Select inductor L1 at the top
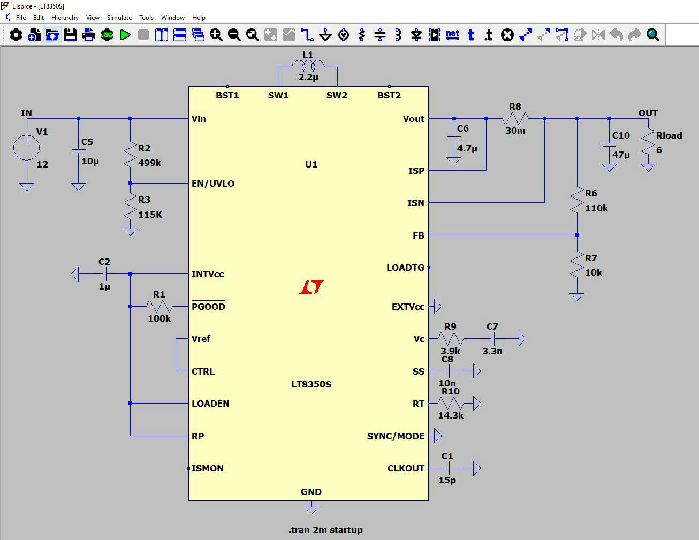The height and width of the screenshot is (540, 699). click(x=308, y=64)
